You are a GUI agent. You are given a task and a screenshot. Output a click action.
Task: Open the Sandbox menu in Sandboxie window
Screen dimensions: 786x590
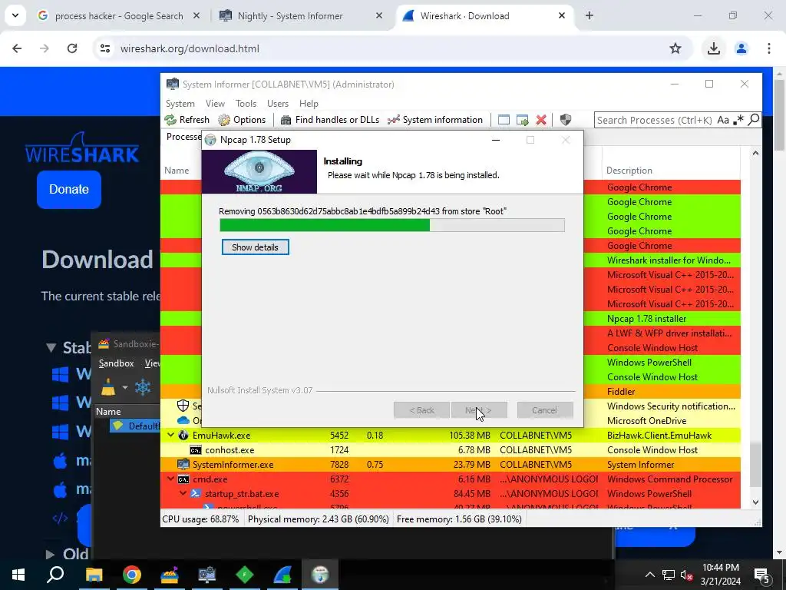117,363
